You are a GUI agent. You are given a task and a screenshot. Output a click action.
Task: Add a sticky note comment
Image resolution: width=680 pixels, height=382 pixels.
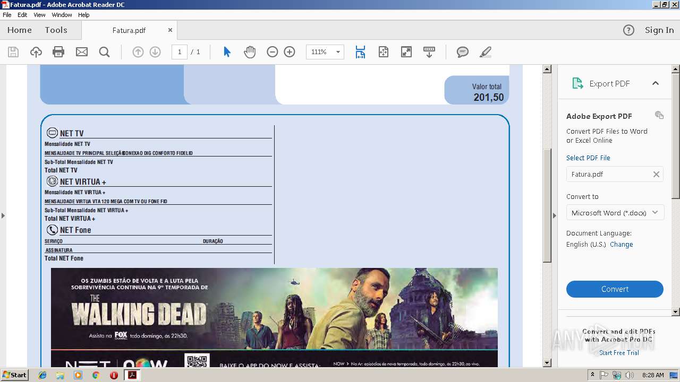463,52
